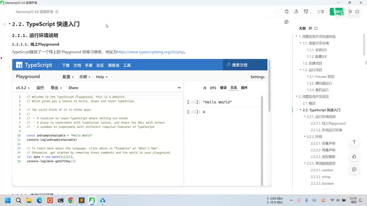The height and width of the screenshot is (206, 367).
Task: Open the comment list icon in top bar
Action: 350,12
